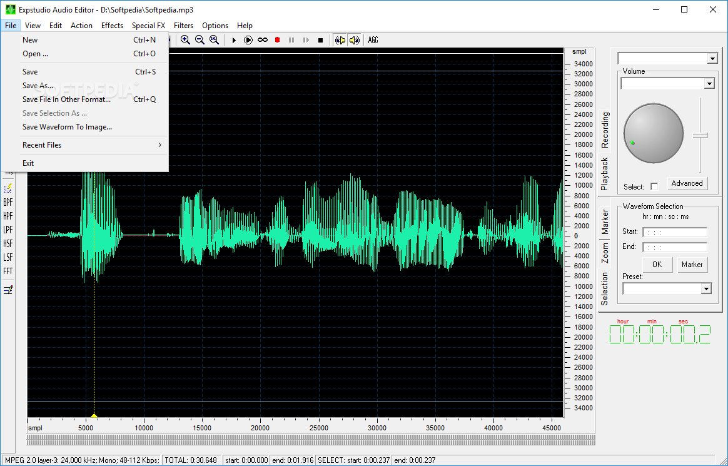Click the round volume knob
Screen dimensions: 728x466
653,133
